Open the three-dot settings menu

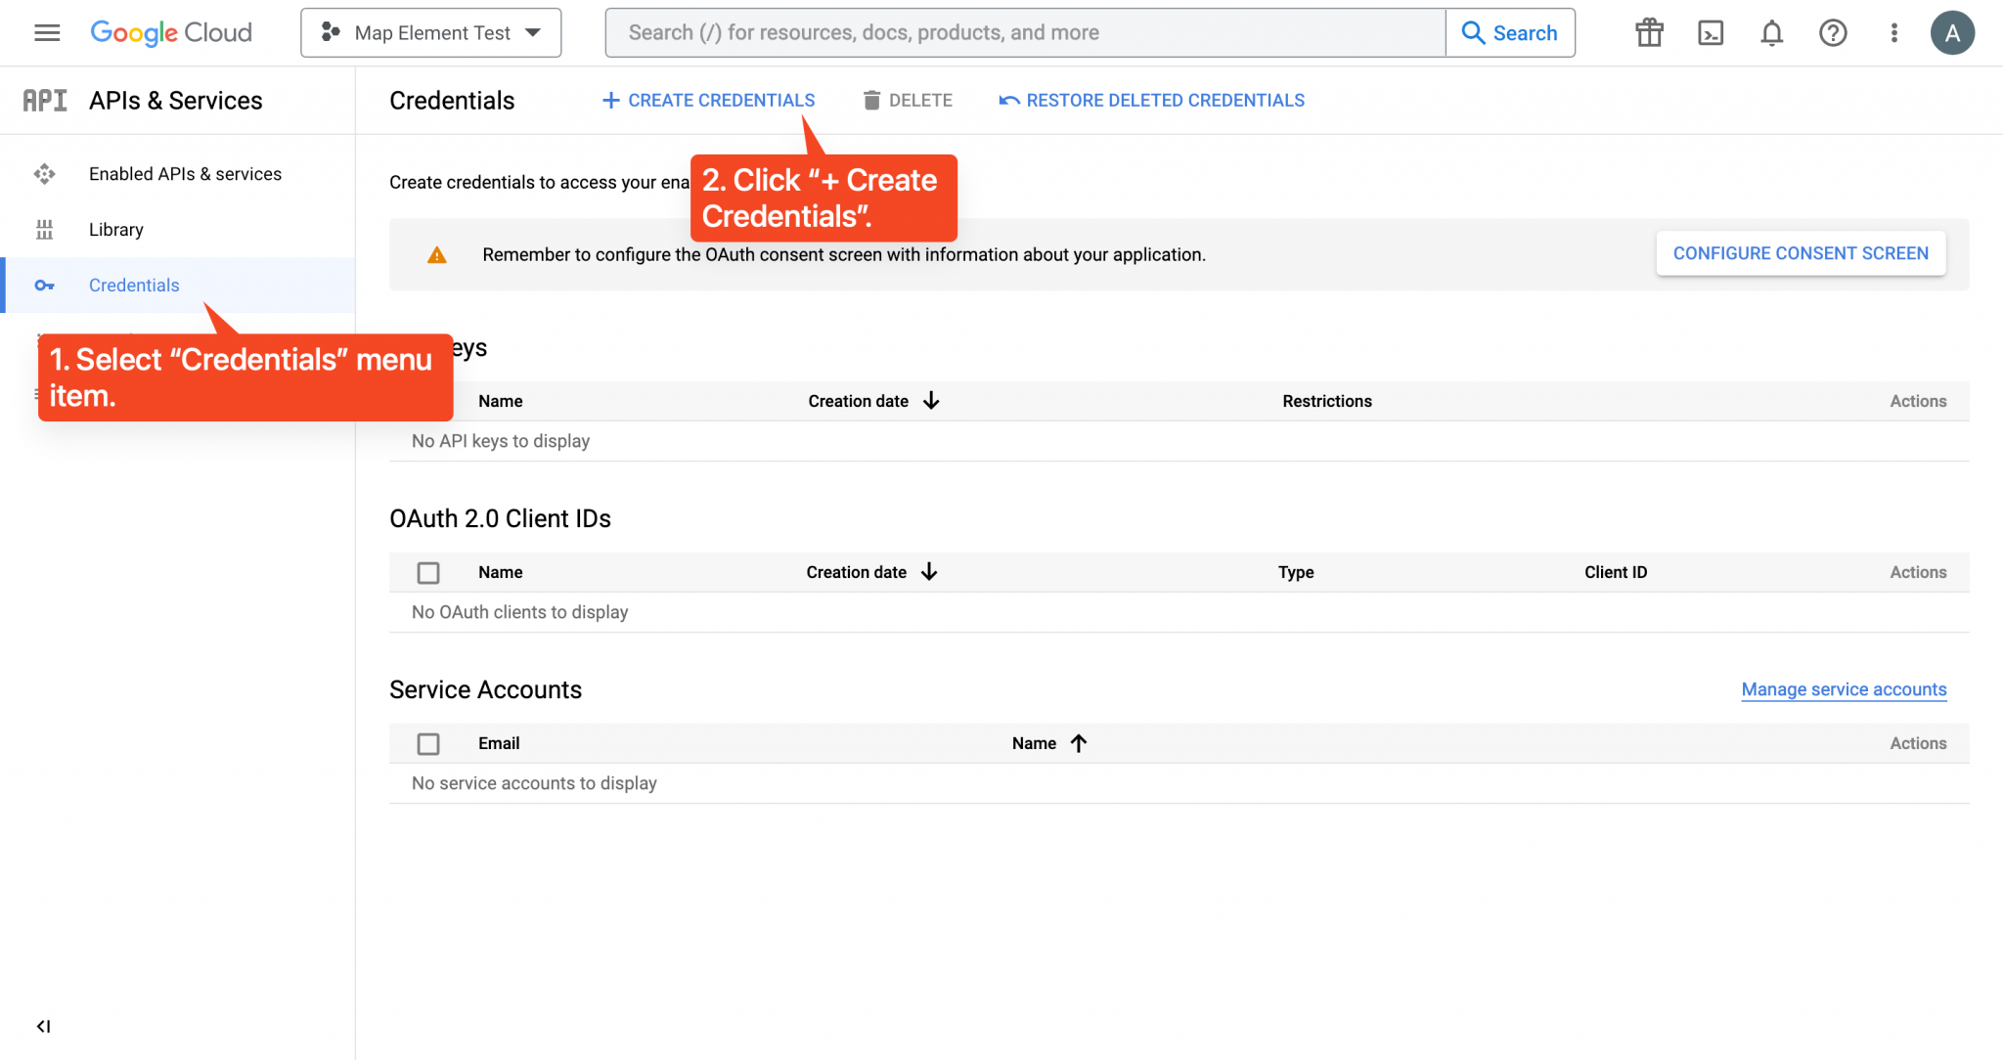1893,33
